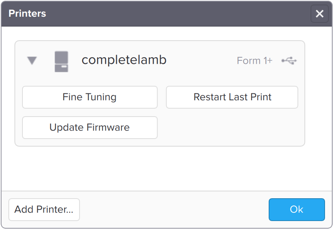Click Restart Last Print
333x229 pixels.
click(x=232, y=97)
